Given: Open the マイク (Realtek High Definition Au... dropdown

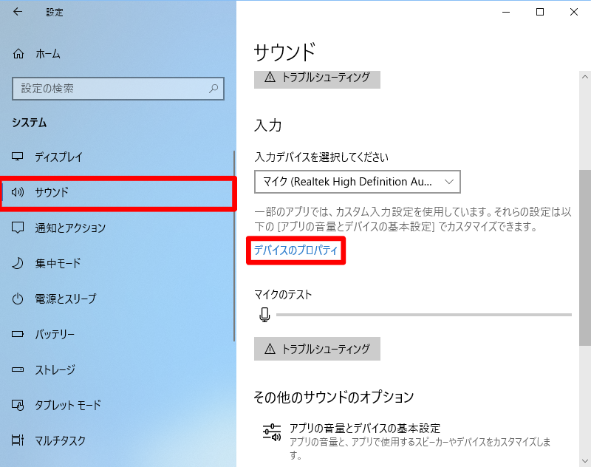Looking at the screenshot, I should (358, 182).
